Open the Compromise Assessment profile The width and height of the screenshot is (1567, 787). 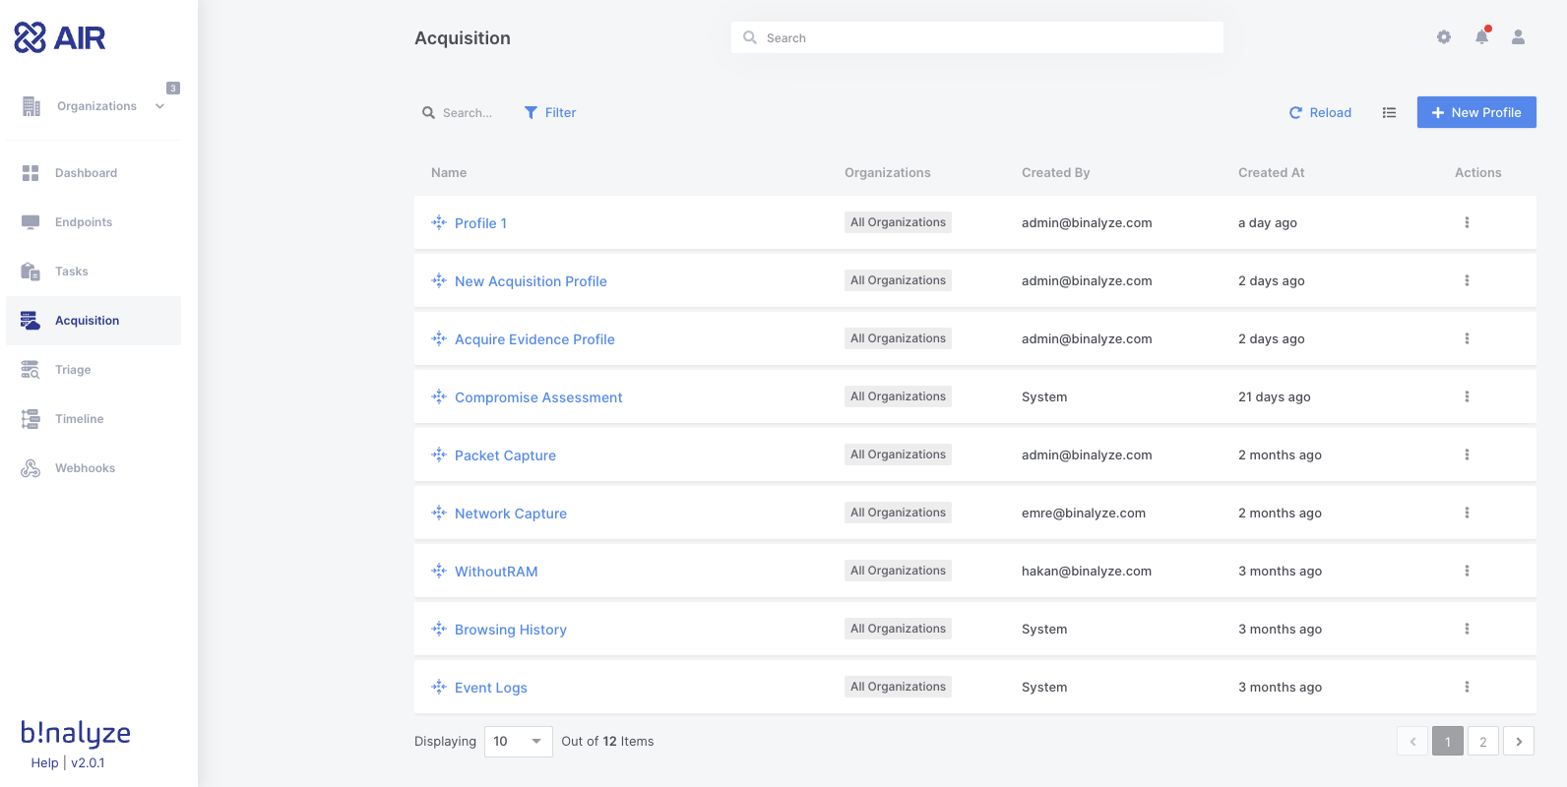[x=538, y=397]
